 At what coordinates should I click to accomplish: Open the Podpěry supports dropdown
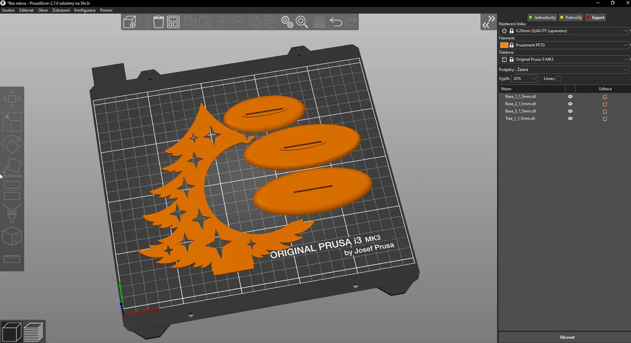click(572, 69)
